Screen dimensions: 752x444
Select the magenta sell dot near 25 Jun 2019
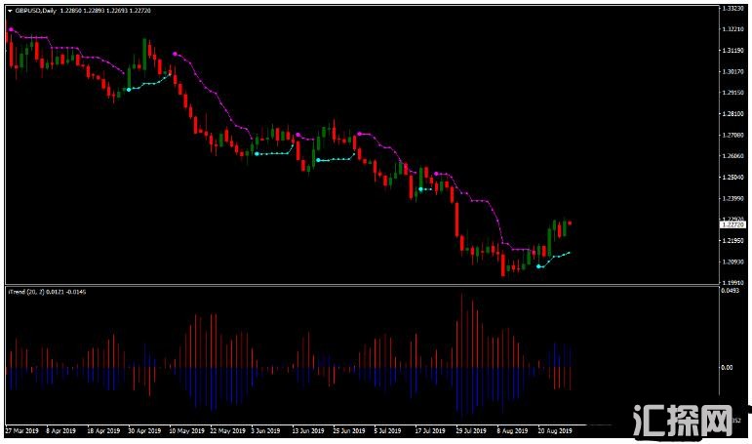[359, 134]
